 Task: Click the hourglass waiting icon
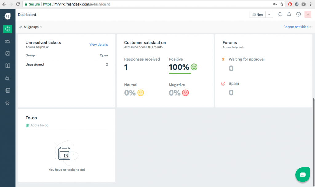coord(223,59)
